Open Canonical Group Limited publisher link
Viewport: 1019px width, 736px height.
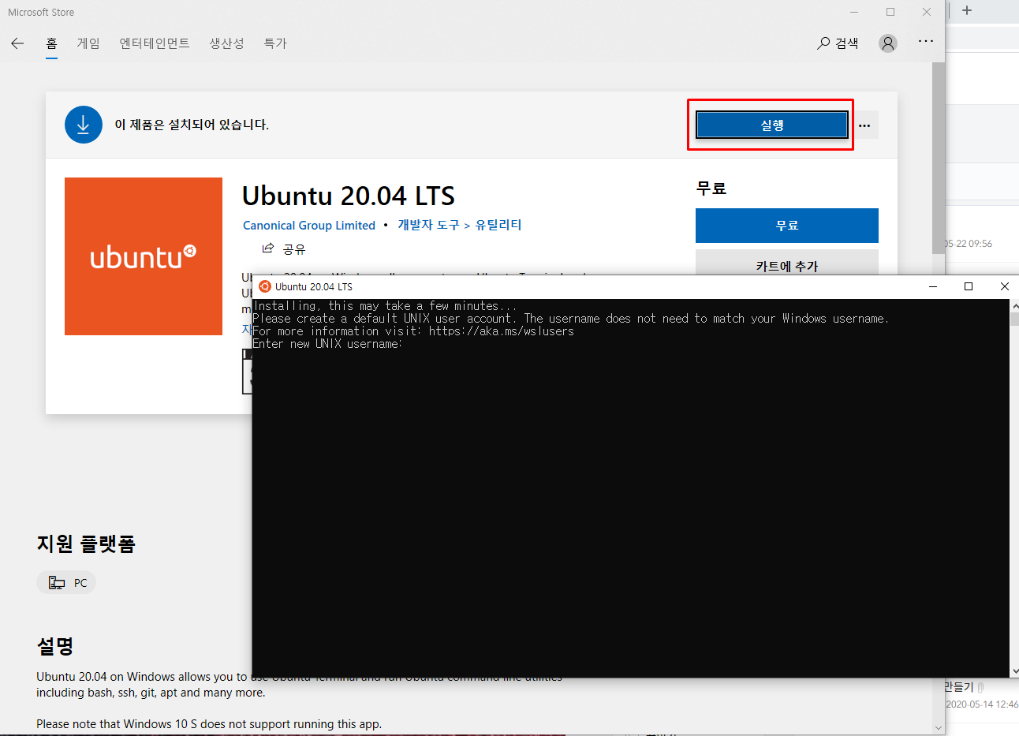click(309, 226)
